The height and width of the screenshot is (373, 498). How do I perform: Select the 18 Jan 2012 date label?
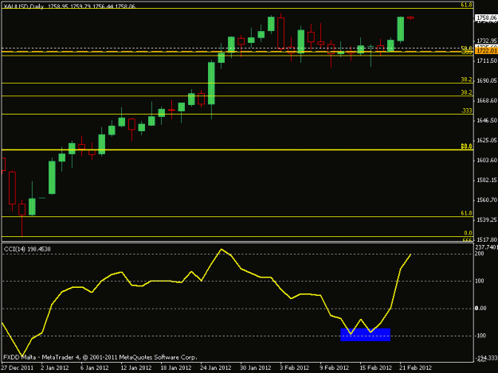[175, 368]
